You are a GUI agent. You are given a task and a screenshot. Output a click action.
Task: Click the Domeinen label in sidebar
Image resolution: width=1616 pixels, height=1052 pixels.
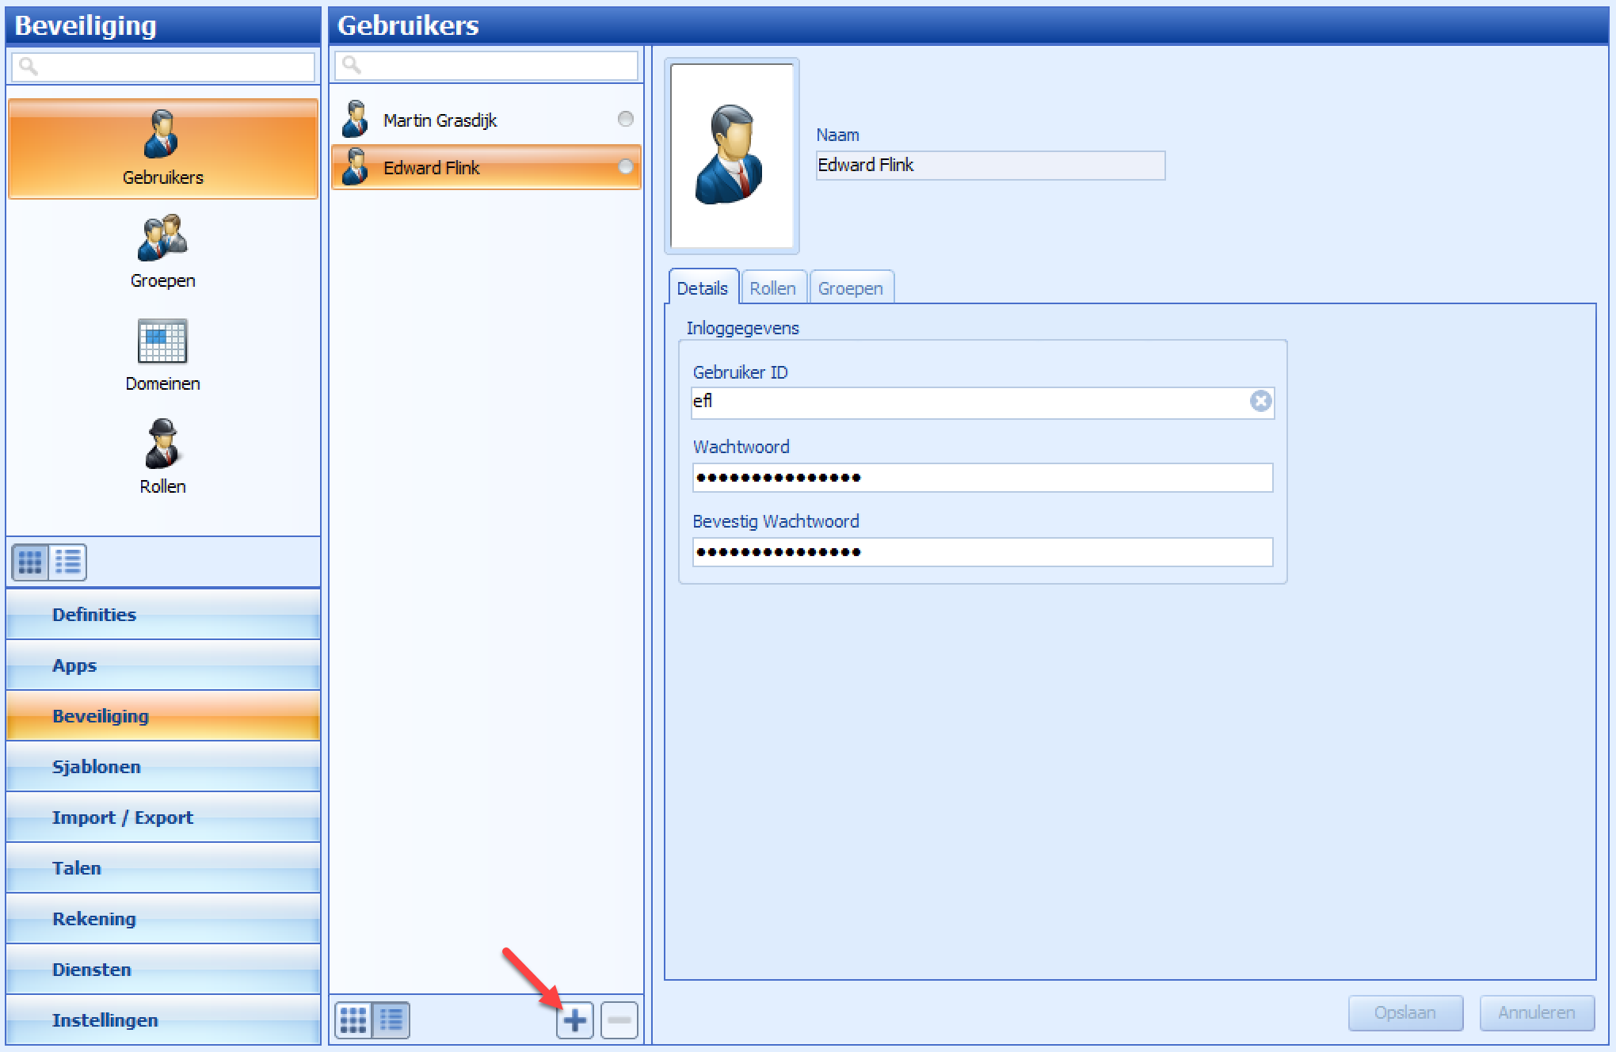[x=163, y=383]
